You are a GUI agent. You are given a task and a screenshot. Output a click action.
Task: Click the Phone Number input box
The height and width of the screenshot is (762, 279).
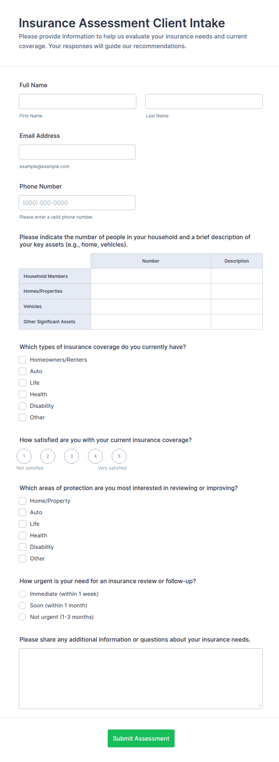coord(77,203)
